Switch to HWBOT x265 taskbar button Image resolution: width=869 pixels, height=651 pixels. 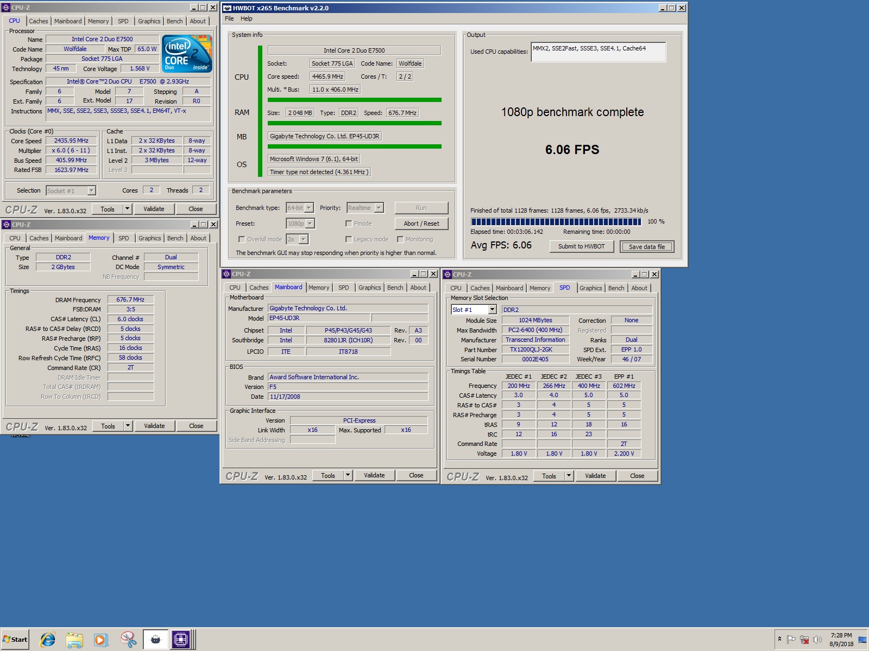tap(155, 640)
